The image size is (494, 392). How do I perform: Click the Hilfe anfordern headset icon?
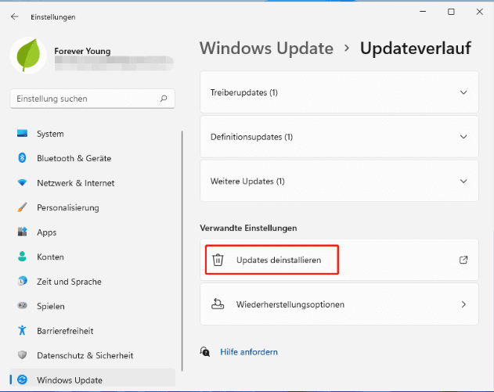pyautogui.click(x=205, y=352)
